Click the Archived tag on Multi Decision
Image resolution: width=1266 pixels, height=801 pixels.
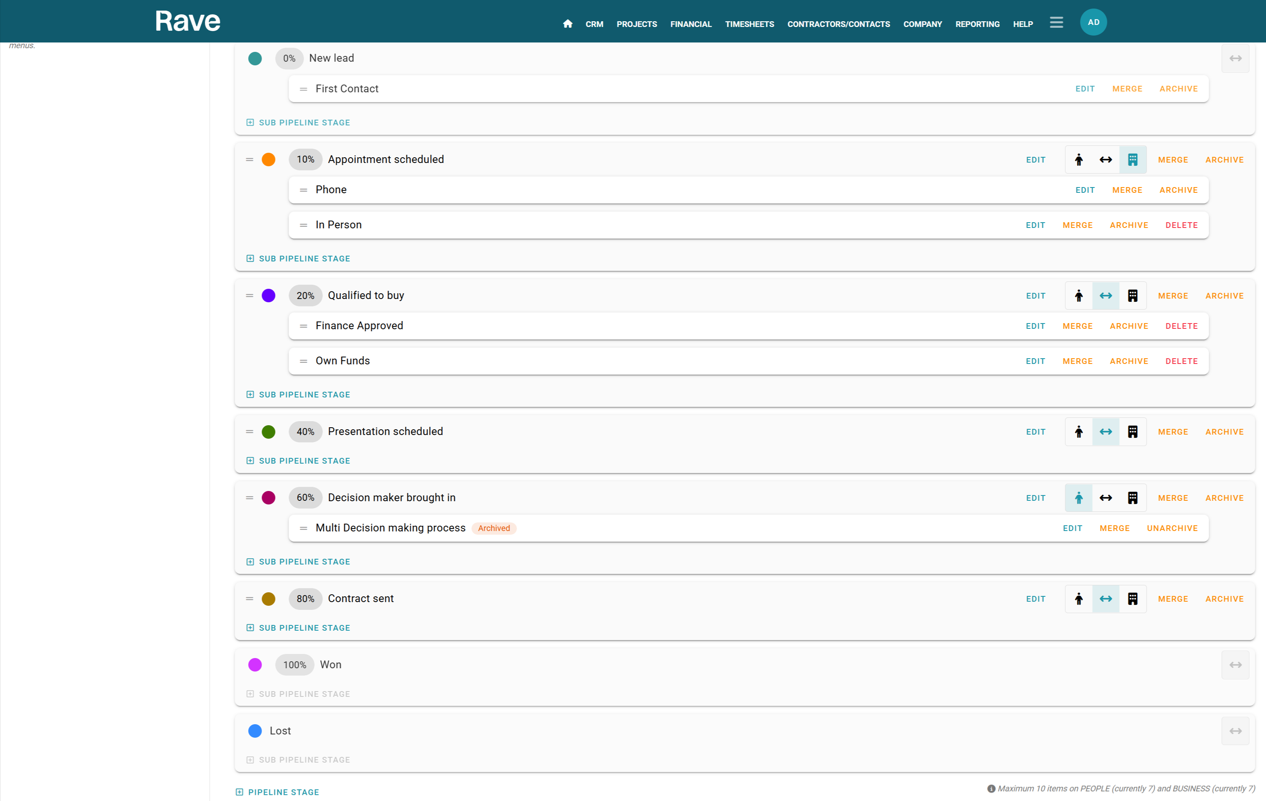(494, 529)
